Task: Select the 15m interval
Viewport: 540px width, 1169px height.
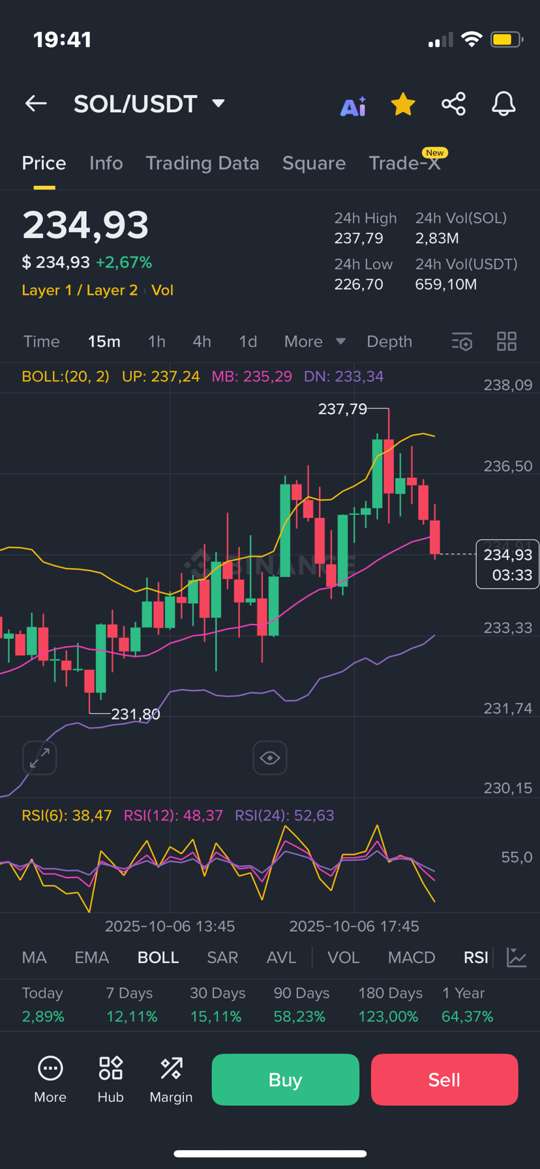Action: click(x=104, y=342)
